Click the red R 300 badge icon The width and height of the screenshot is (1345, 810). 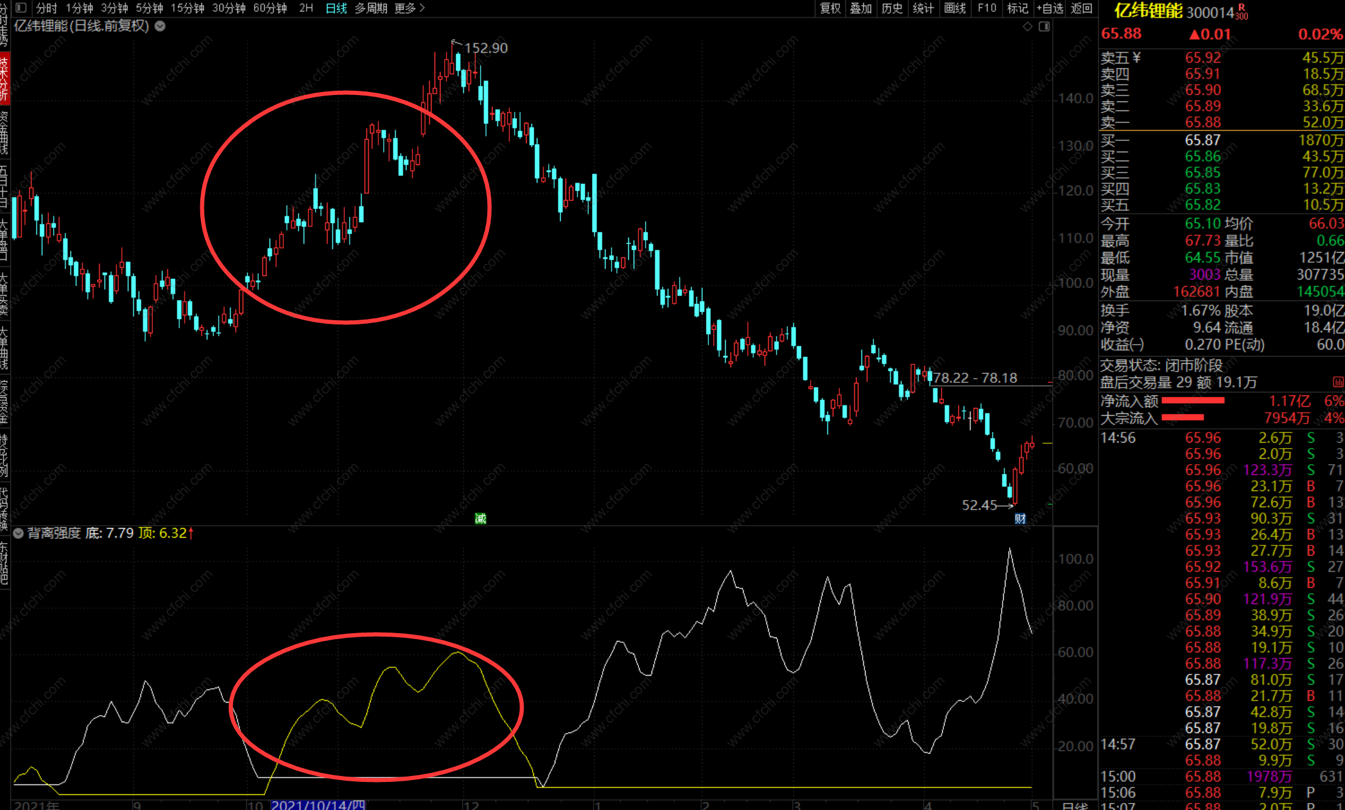click(x=1242, y=12)
